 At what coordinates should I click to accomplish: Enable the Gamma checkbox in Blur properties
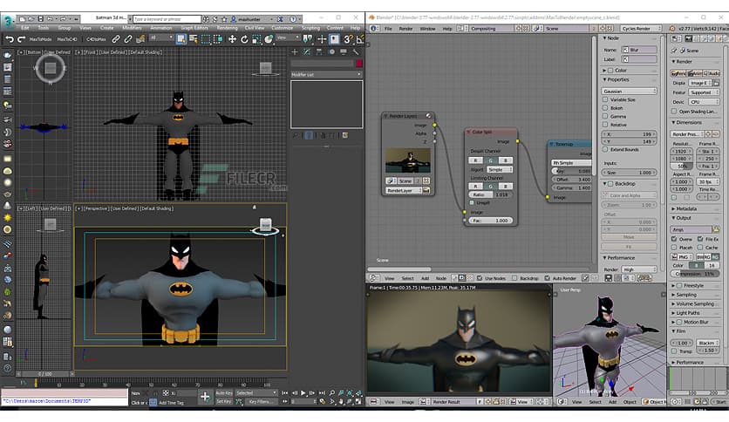pyautogui.click(x=605, y=116)
